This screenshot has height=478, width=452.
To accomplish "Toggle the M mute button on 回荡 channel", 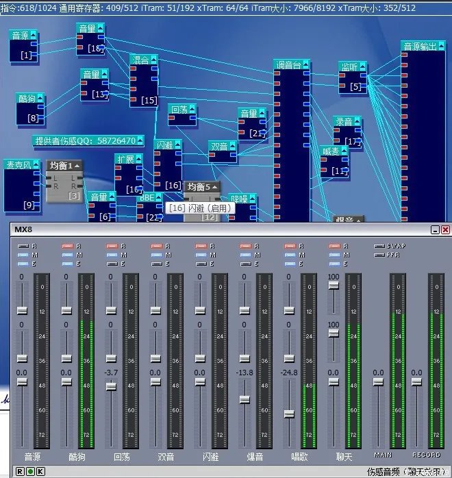I will tap(112, 255).
